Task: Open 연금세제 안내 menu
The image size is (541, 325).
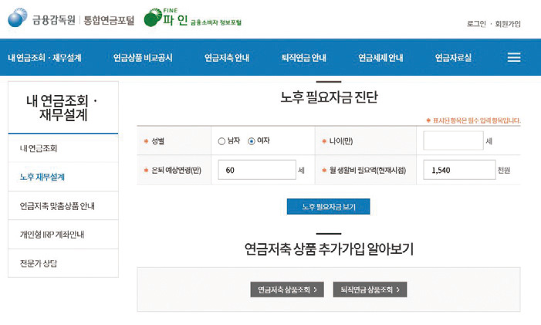Action: coord(380,58)
